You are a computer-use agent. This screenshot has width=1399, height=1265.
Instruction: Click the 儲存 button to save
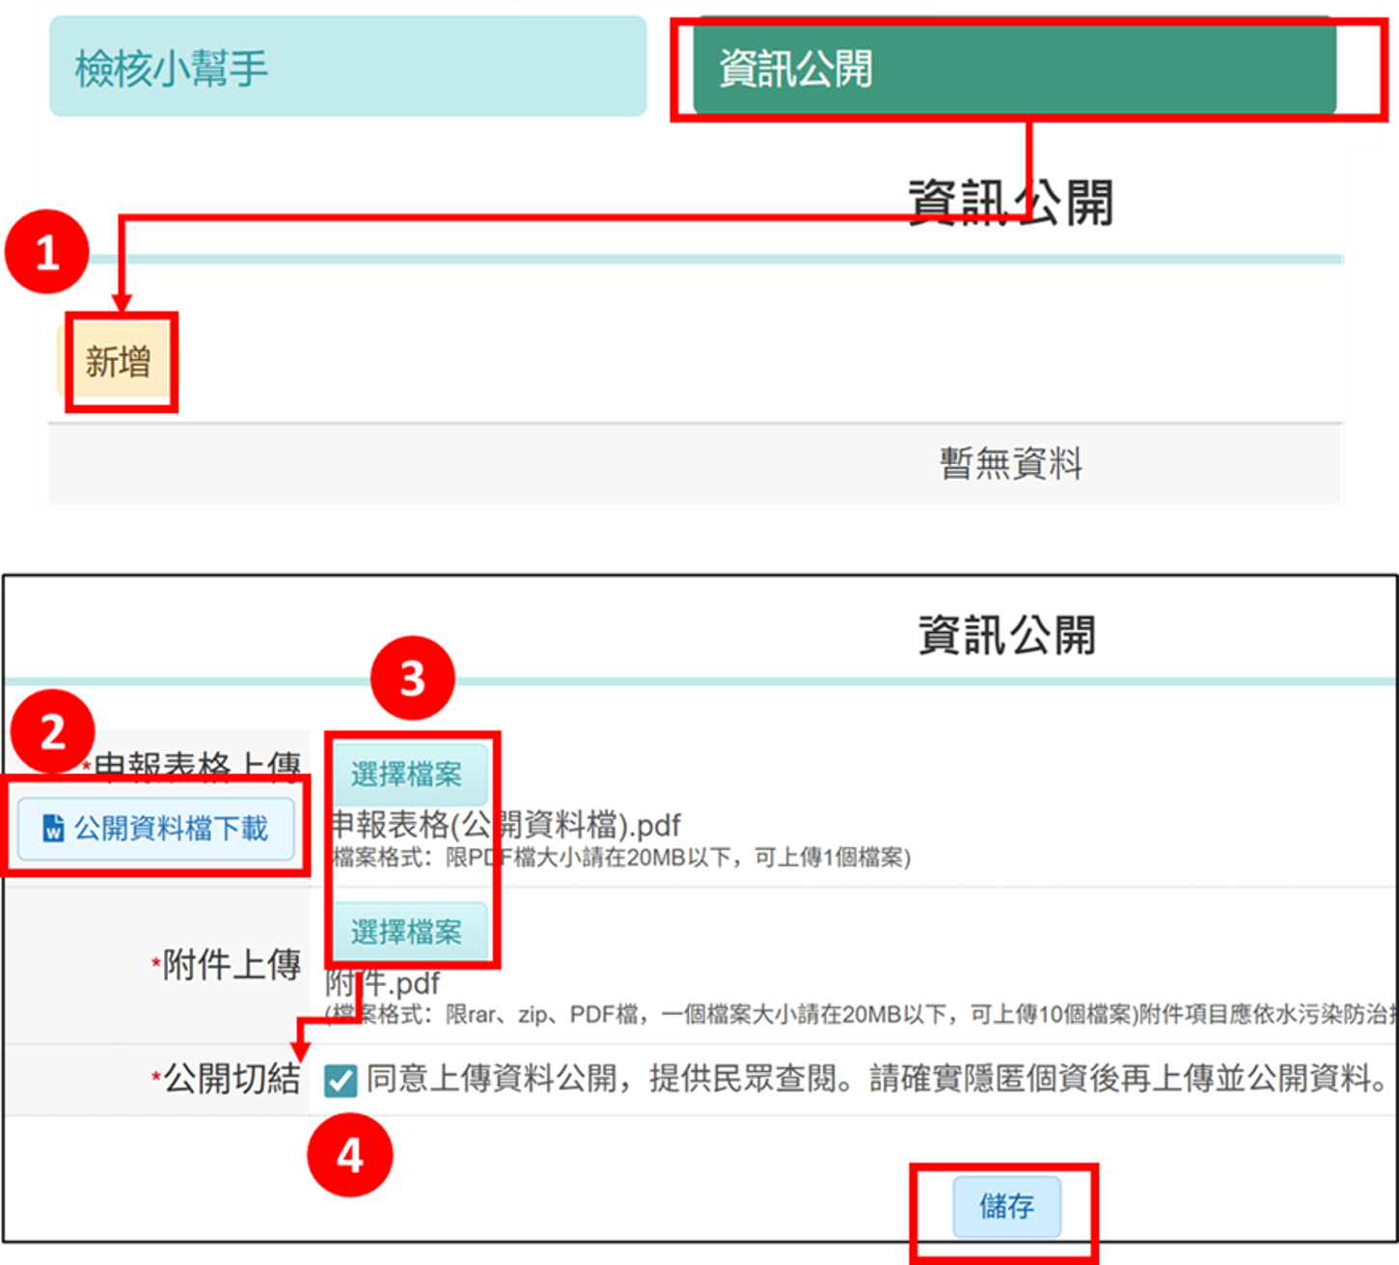pyautogui.click(x=1006, y=1206)
